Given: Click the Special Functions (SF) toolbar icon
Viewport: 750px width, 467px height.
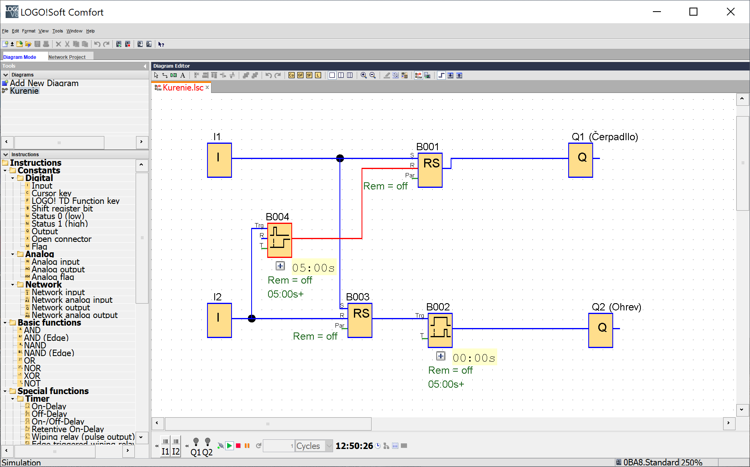Looking at the screenshot, I should [309, 75].
